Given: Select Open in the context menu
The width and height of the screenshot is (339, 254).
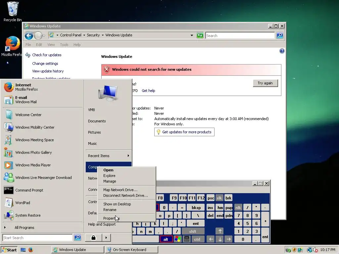Looking at the screenshot, I should click(x=127, y=170).
